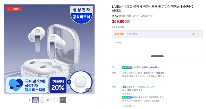Viewport: 206px width, 109px height.
Task: Open the 3,916건 리뷰 link
Action: [147, 16]
